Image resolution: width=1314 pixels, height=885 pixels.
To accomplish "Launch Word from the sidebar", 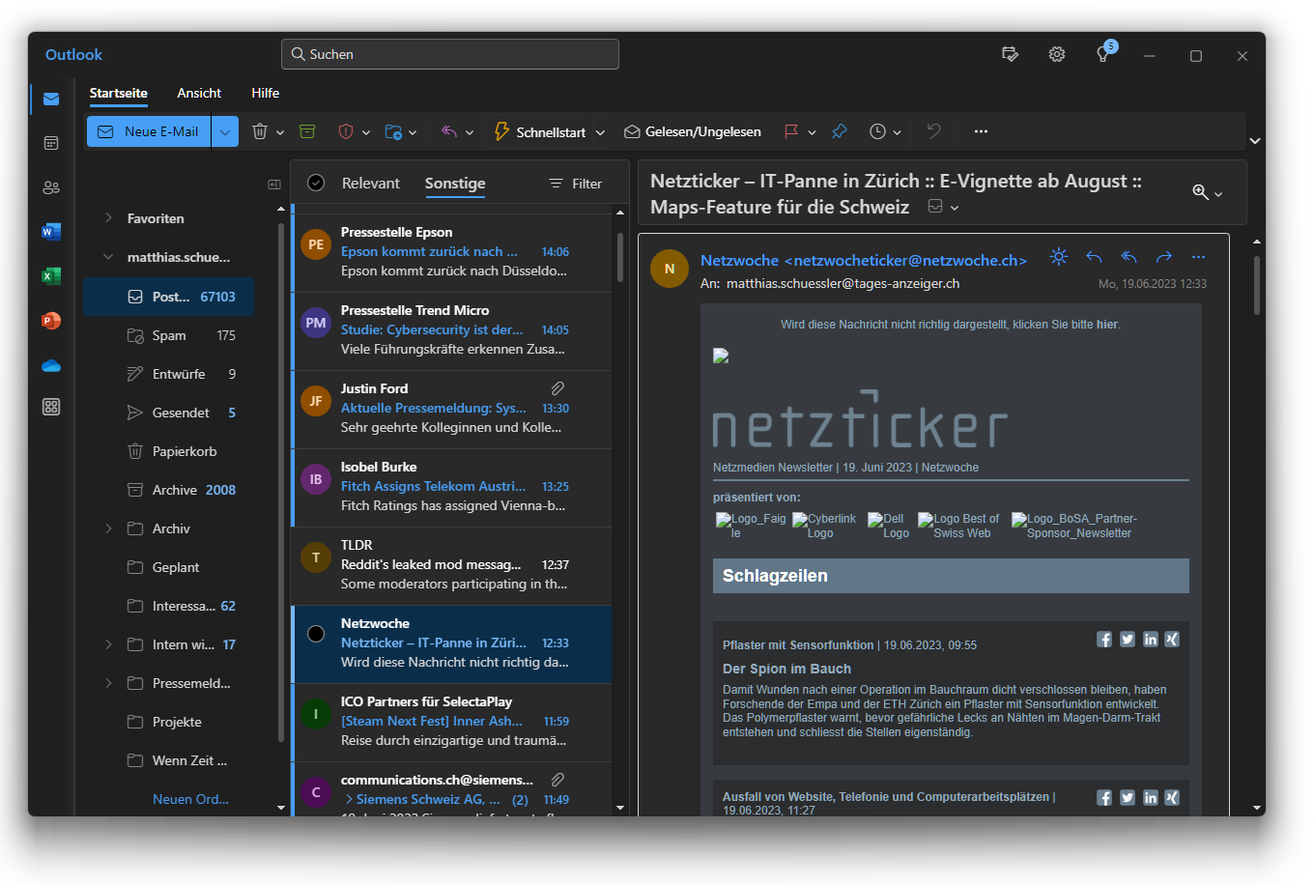I will [x=51, y=232].
